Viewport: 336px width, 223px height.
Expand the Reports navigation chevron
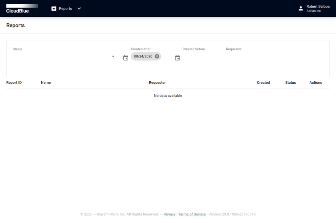79,9
